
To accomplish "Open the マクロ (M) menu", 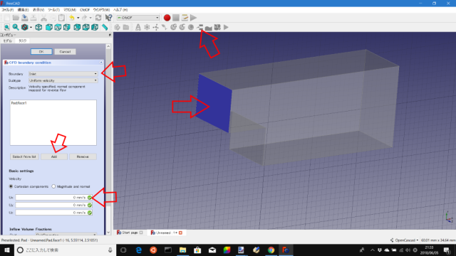I will (x=70, y=10).
